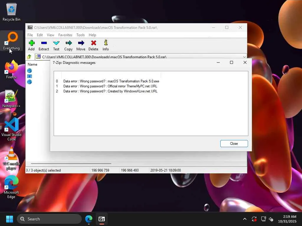Switch to 7-Zip taskbar icon

(x=102, y=219)
